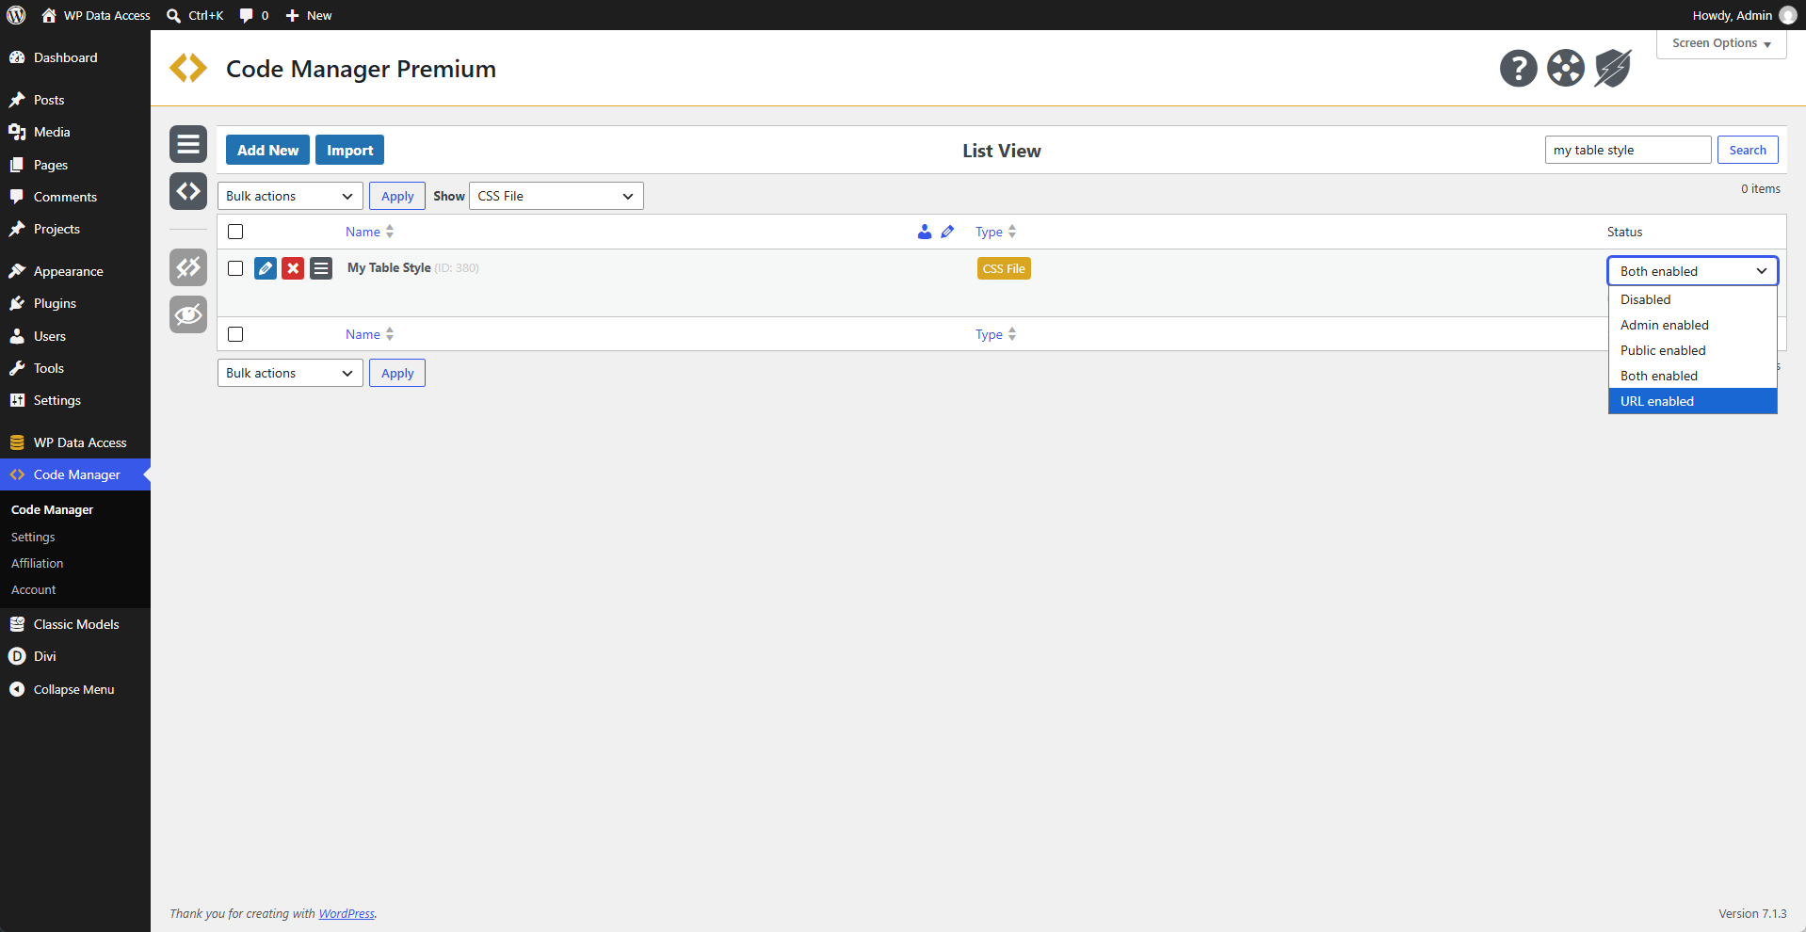Open the comments bubble in admin bar
The image size is (1806, 932).
(253, 15)
